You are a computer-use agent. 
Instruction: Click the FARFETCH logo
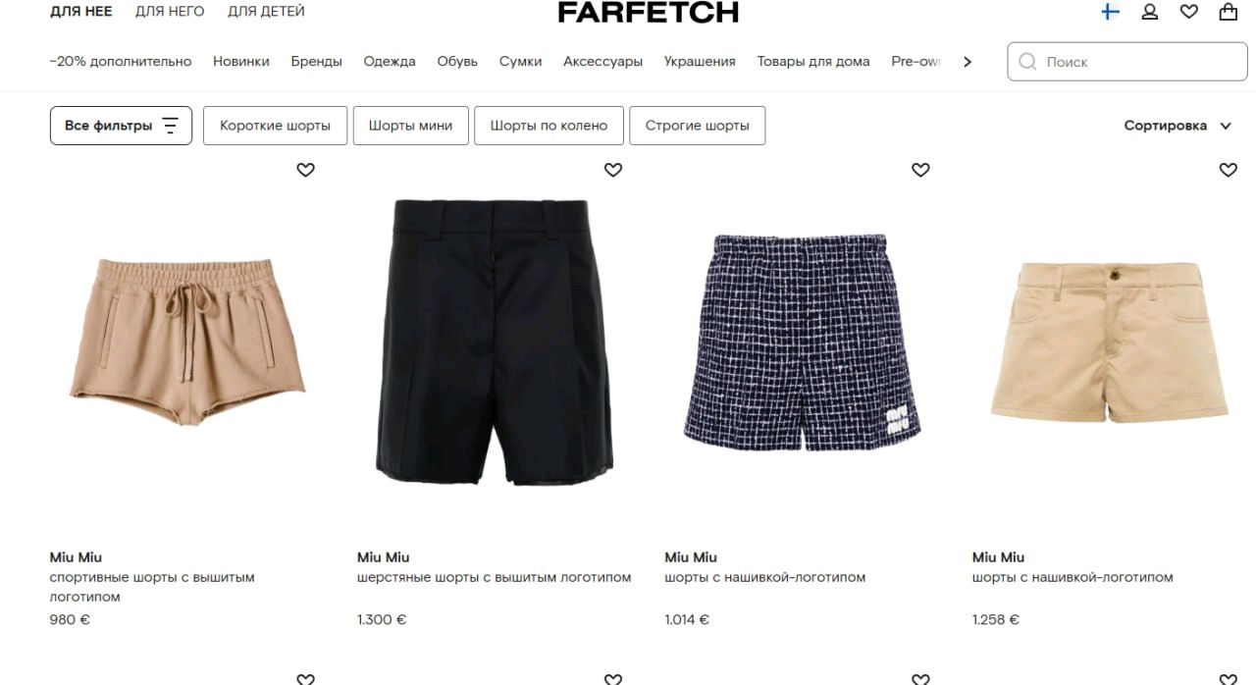click(648, 13)
